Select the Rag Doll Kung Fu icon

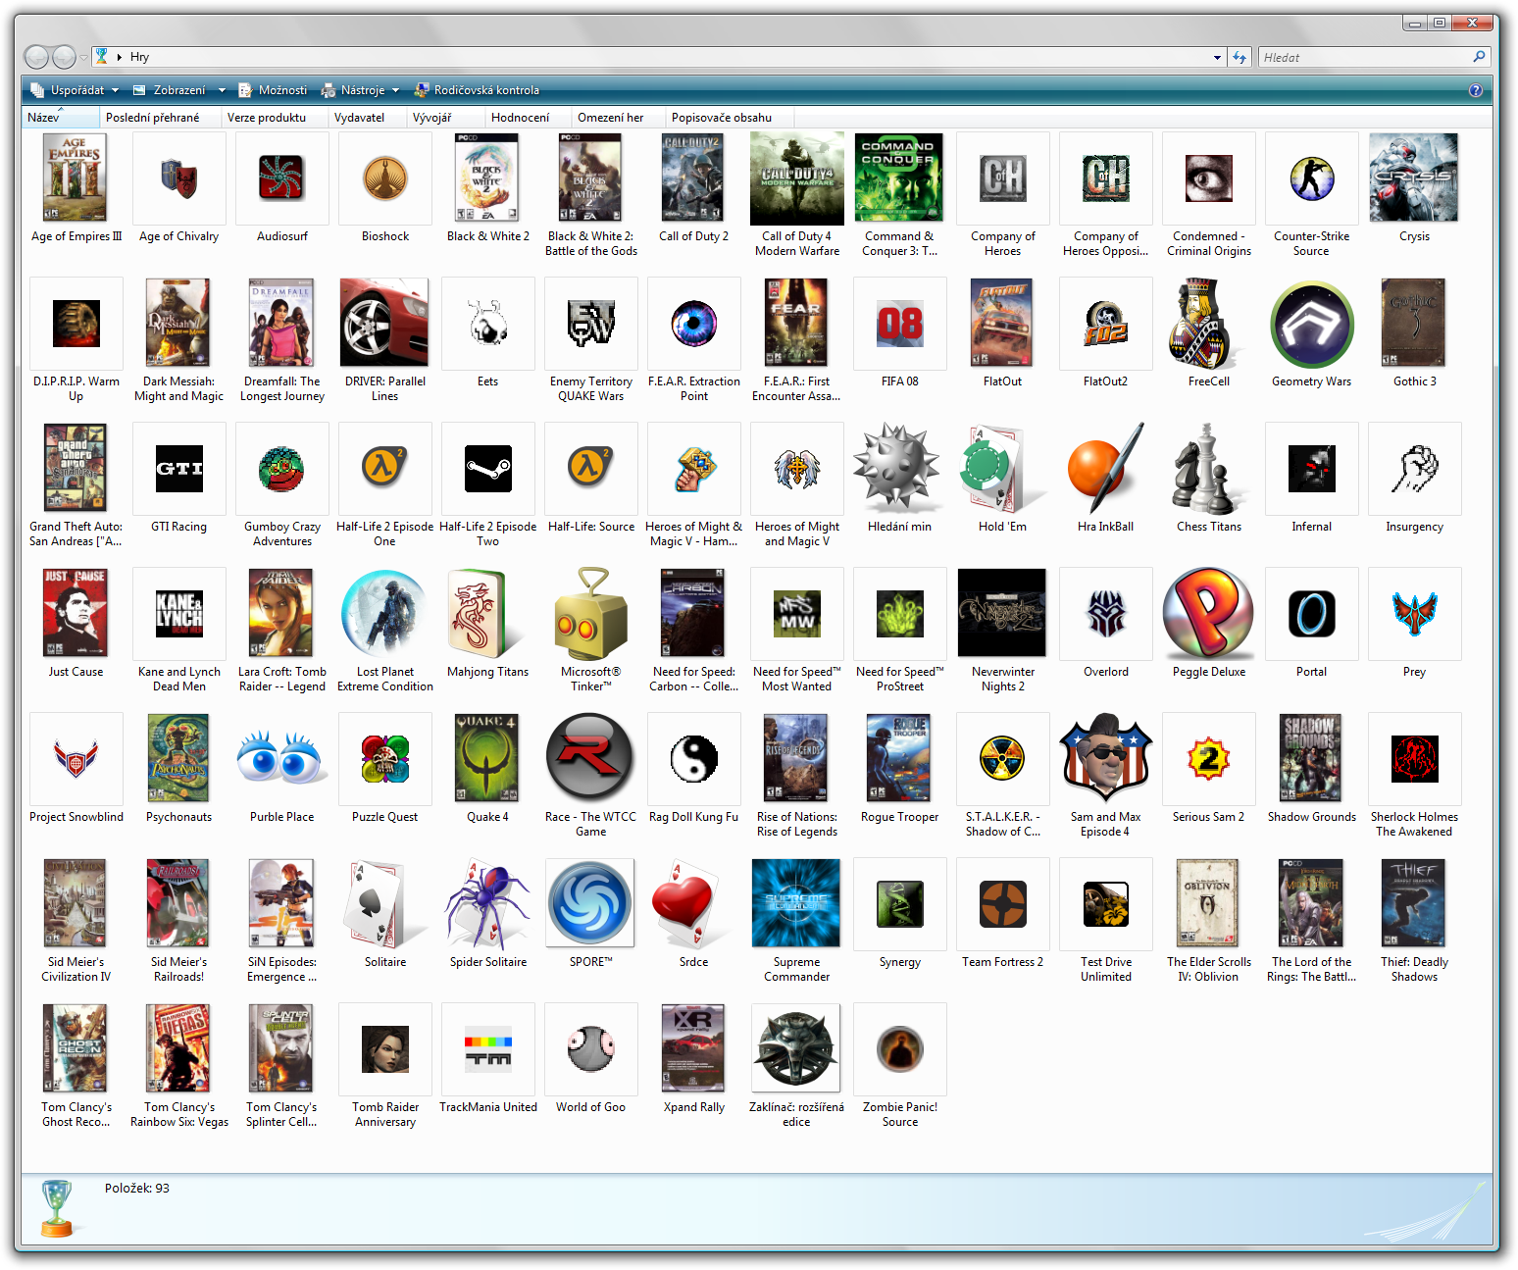pyautogui.click(x=694, y=759)
